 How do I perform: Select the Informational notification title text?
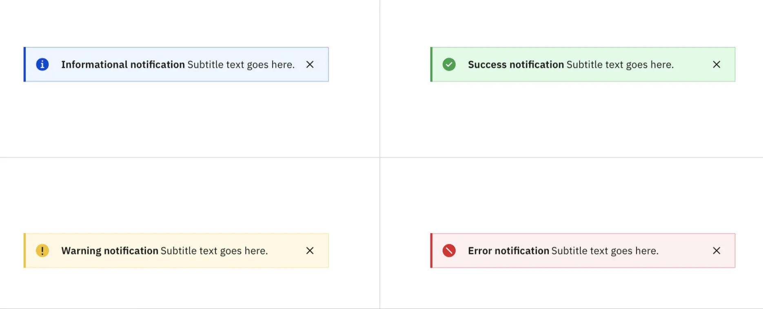(x=123, y=64)
